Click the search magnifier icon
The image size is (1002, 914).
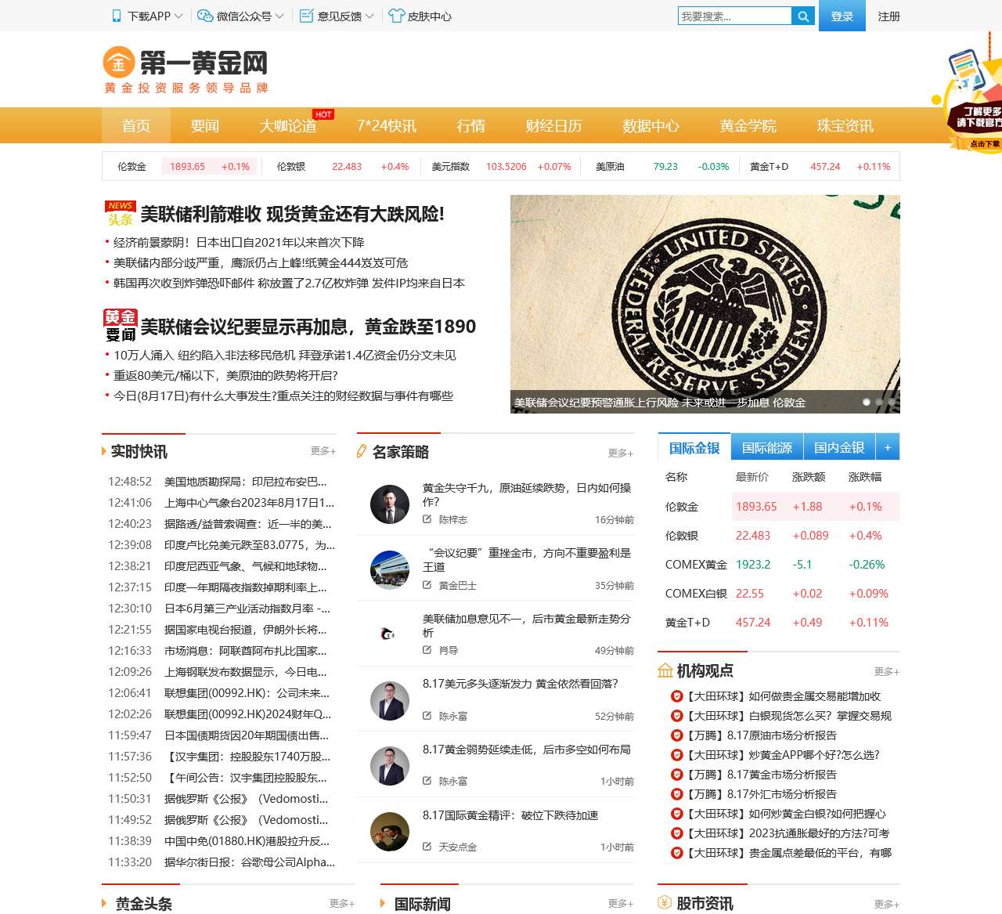(803, 16)
